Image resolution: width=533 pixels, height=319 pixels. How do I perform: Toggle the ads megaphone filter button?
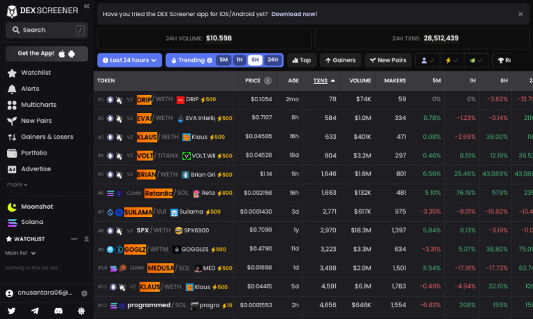[x=476, y=60]
